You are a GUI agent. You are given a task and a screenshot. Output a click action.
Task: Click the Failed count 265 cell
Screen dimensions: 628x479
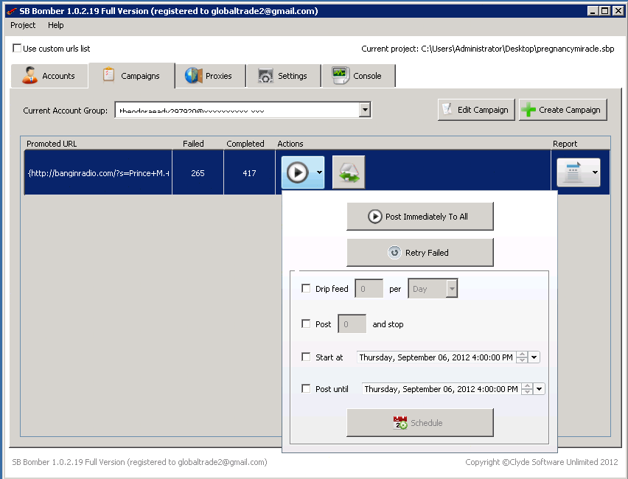[x=198, y=172]
